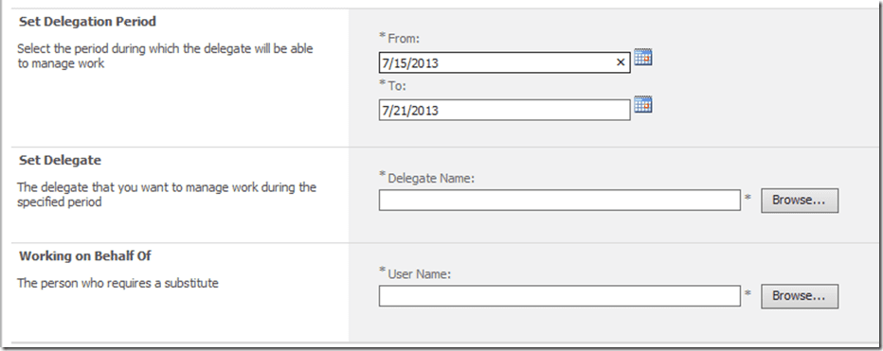Click the "From:" field label
The height and width of the screenshot is (351, 883).
[404, 39]
